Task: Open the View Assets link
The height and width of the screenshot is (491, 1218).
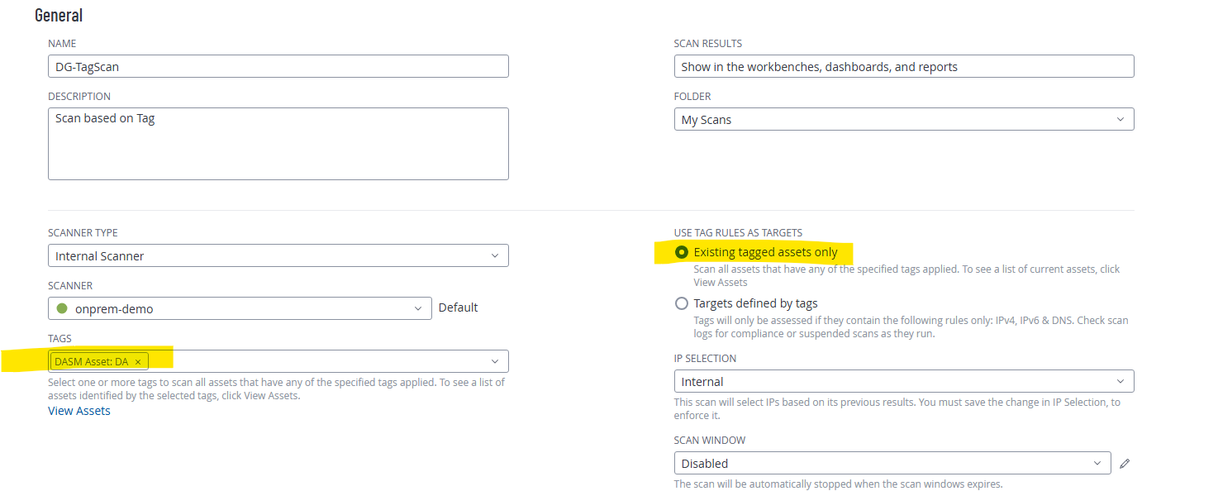Action: coord(79,411)
